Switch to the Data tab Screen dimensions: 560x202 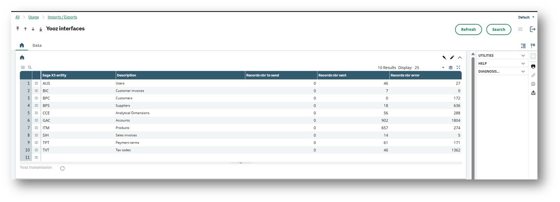[37, 45]
